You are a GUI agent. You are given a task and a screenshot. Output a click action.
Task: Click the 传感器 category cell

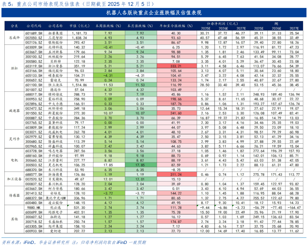click(14, 196)
